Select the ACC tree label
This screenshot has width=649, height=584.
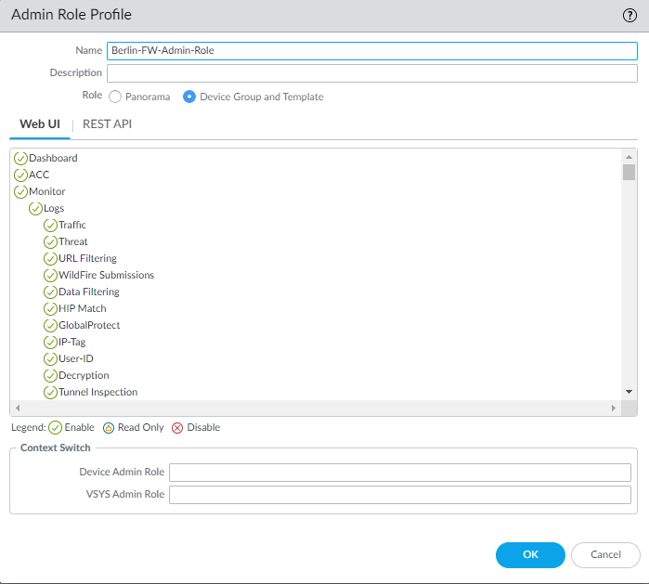click(39, 175)
